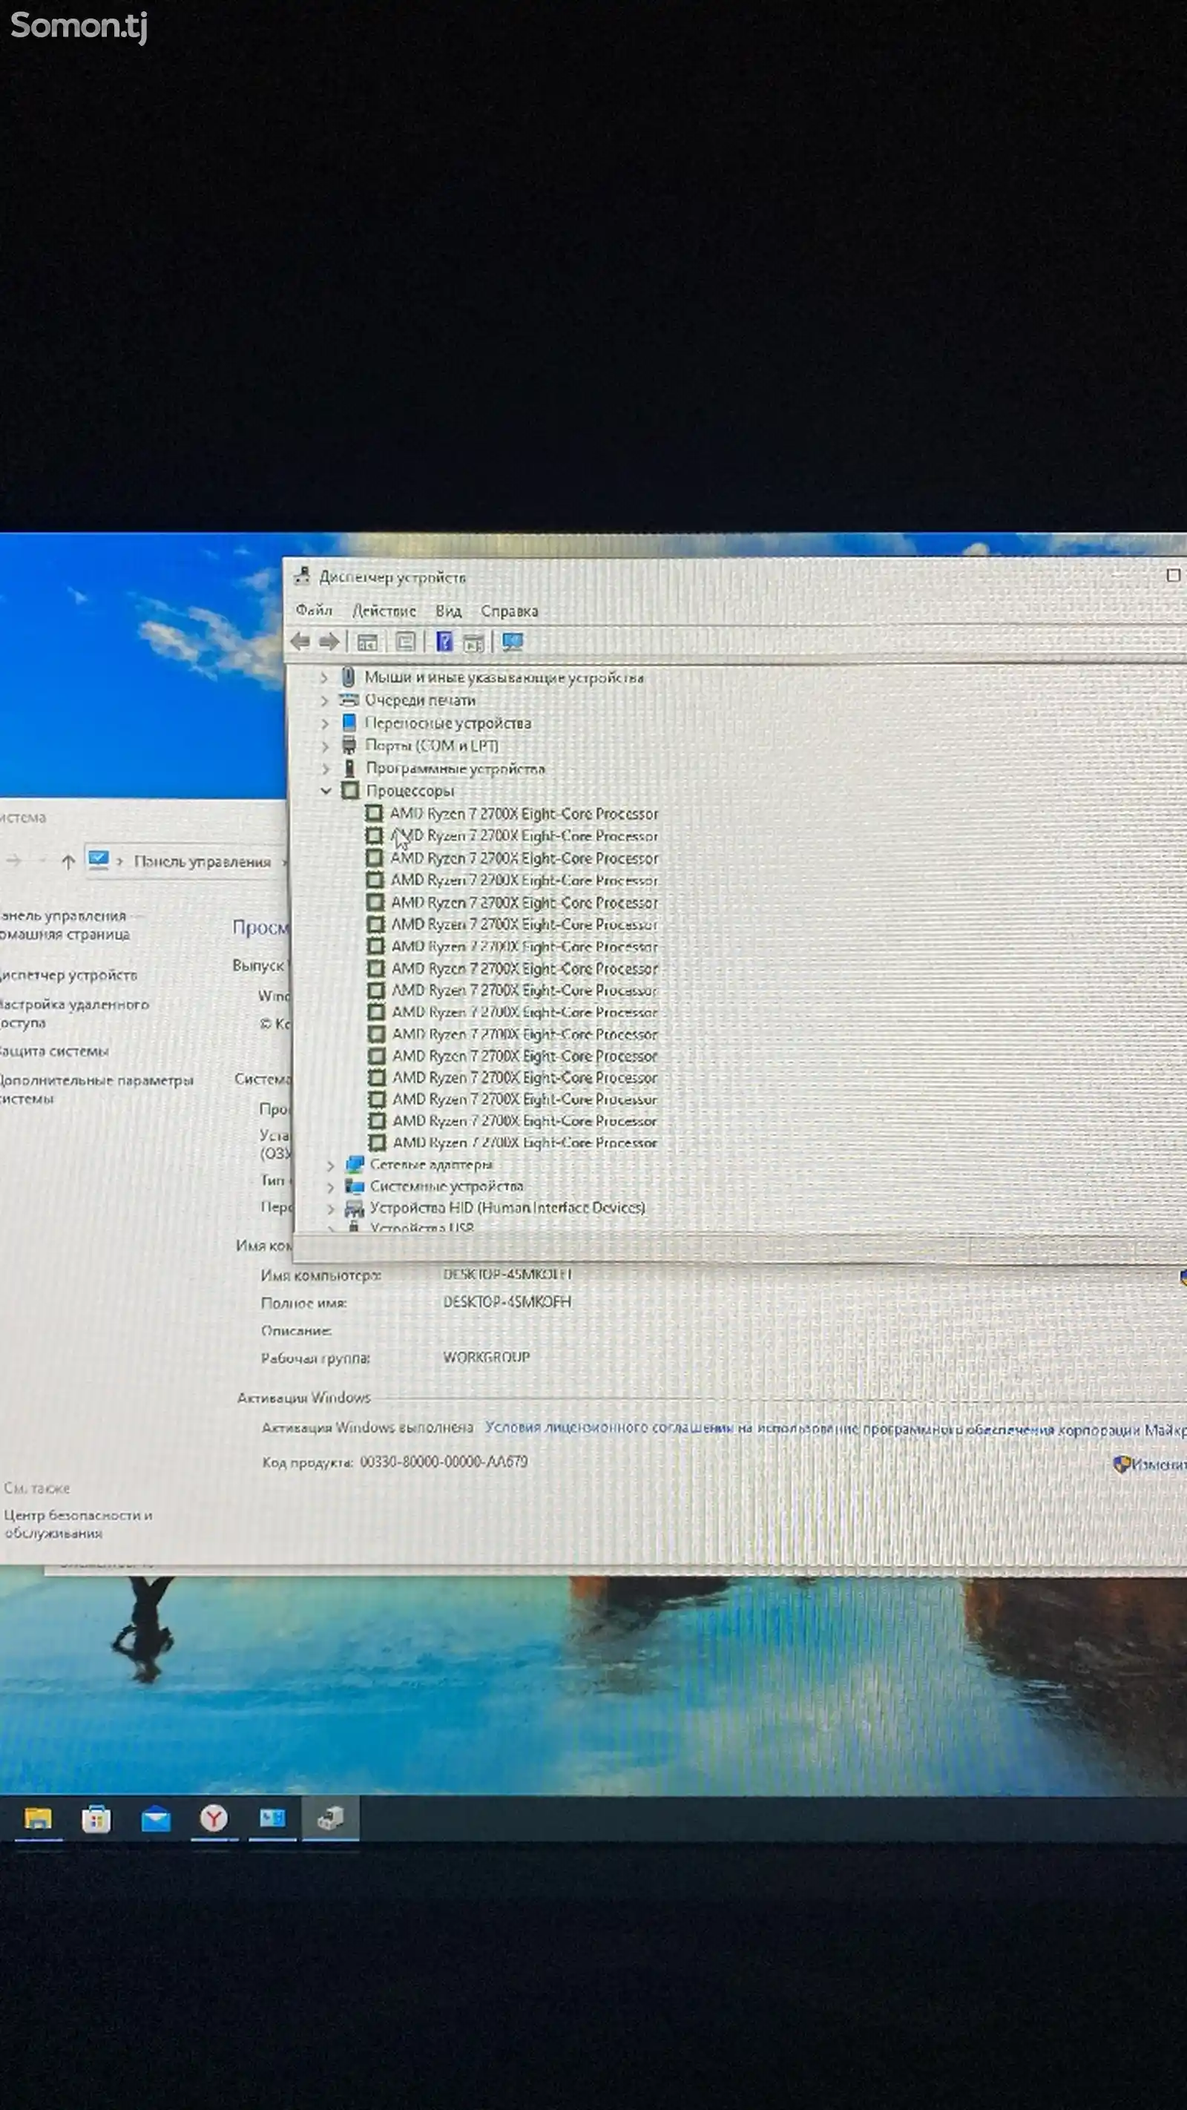The height and width of the screenshot is (2110, 1187).
Task: Open Дополнительные параметры системы link
Action: [96, 1089]
